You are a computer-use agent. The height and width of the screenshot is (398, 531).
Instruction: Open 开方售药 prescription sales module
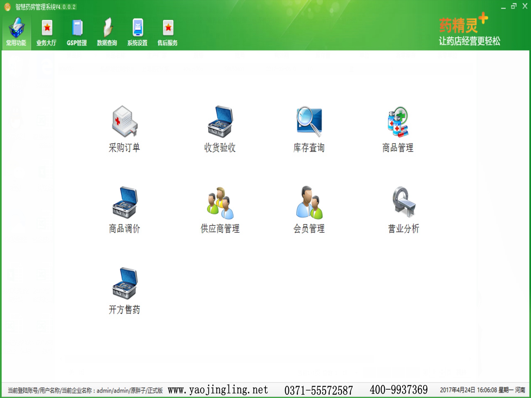pos(124,284)
